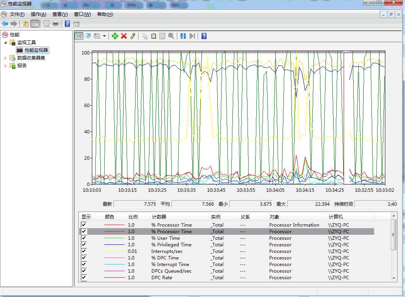Click the yellow color line of Interrupts/sec

[x=114, y=251]
